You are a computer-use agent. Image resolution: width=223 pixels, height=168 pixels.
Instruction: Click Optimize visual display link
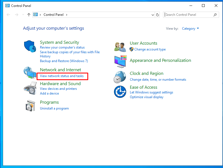tap(147, 97)
